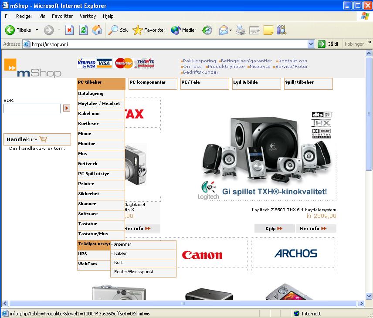Expand the address bar dropdown
373x318 pixels.
pyautogui.click(x=311, y=44)
